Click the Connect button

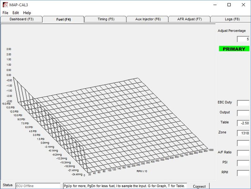click(199, 186)
